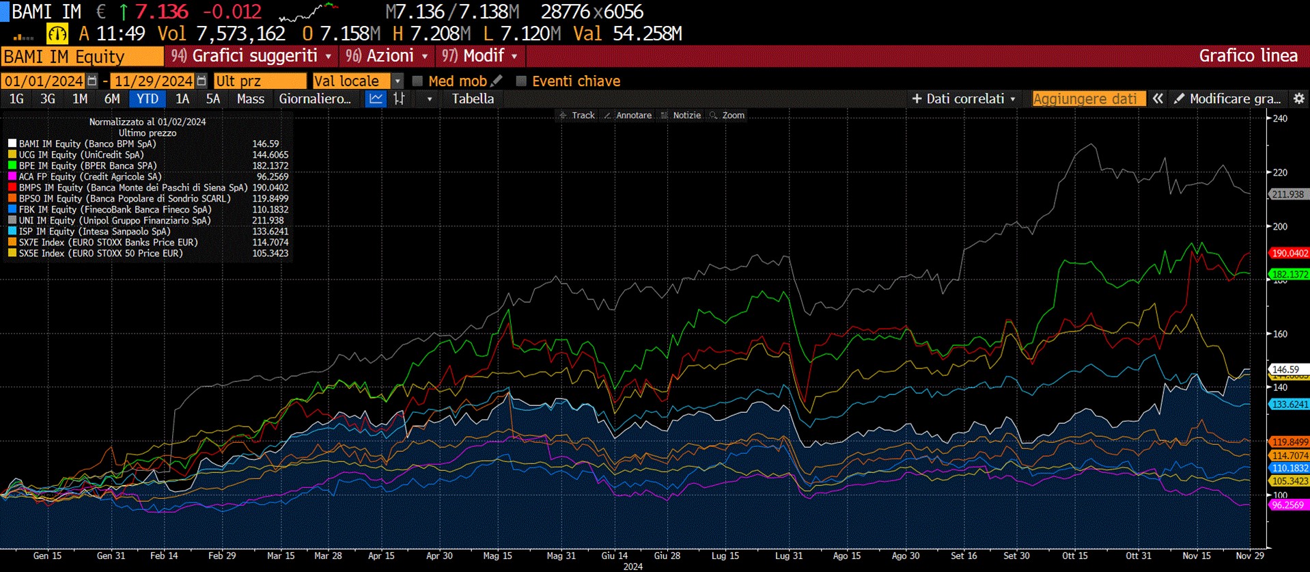
Task: Select legend row BPSO IM Equity Sondrio
Action: coord(148,198)
